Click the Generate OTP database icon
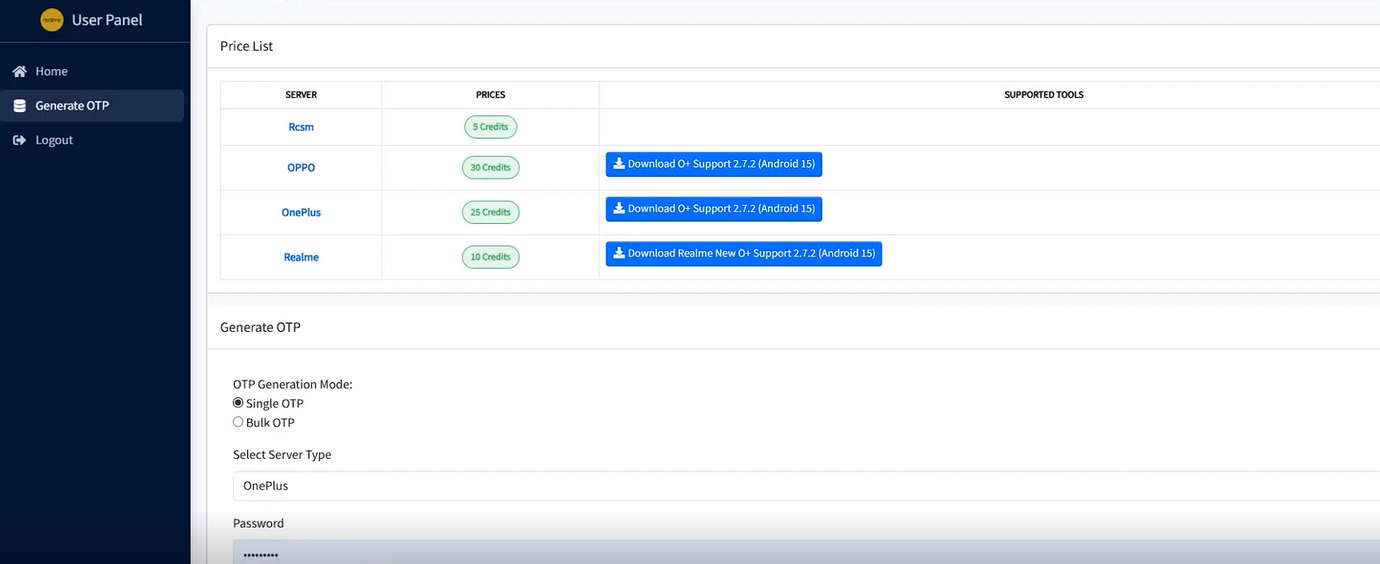The height and width of the screenshot is (564, 1380). pos(20,106)
